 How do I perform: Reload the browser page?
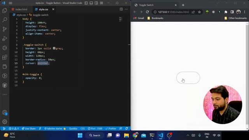tap(147, 12)
